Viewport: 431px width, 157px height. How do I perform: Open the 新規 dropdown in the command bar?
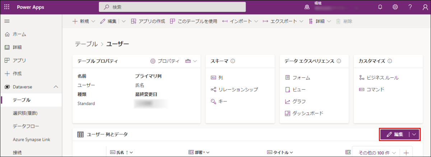click(84, 21)
